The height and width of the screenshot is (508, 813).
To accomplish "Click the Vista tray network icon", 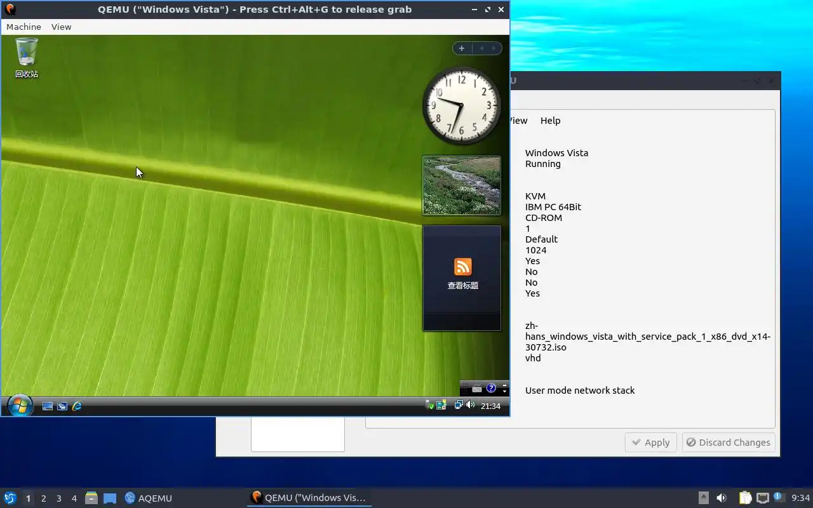I will (x=459, y=405).
